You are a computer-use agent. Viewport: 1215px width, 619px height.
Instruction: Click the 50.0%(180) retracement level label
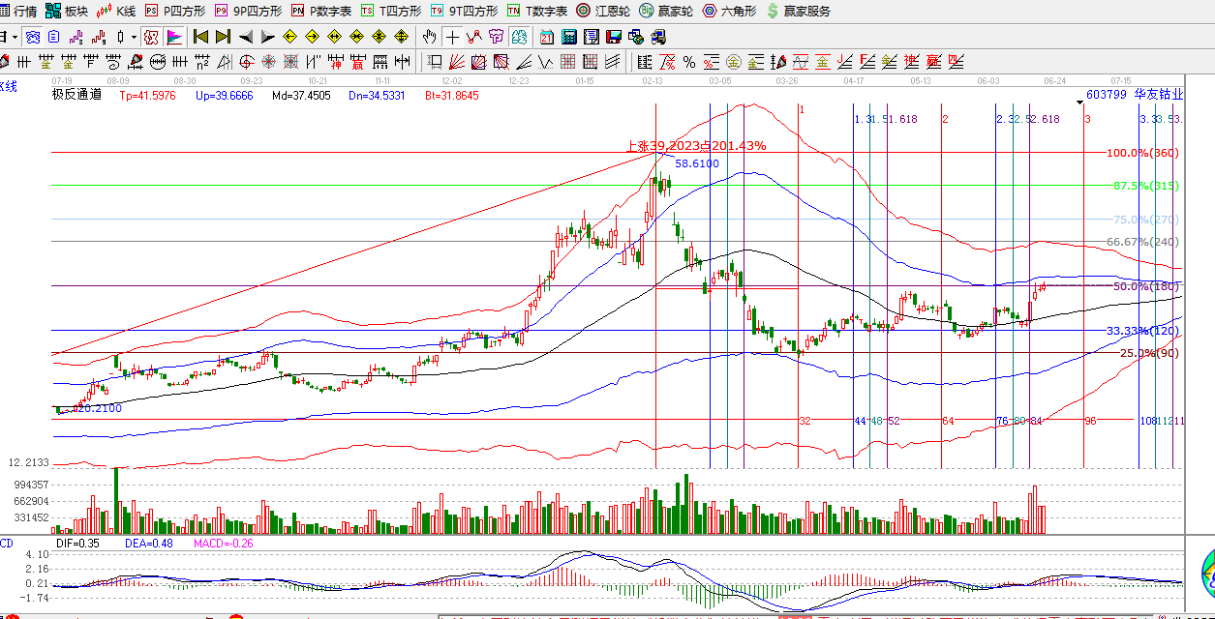coord(1145,287)
